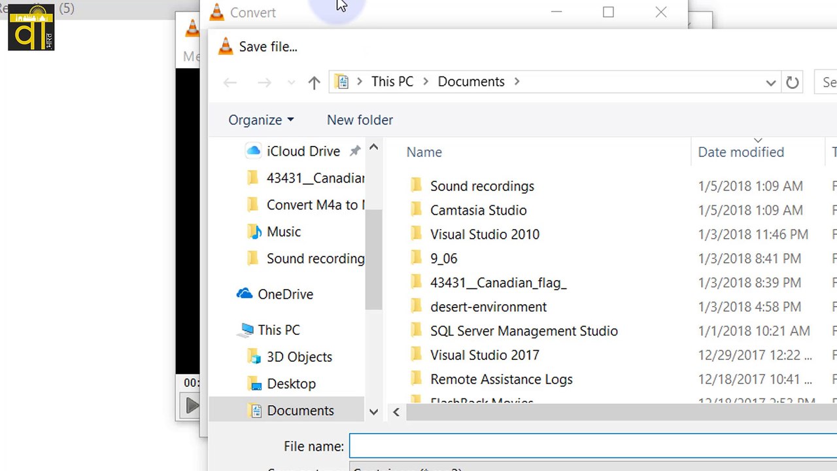837x471 pixels.
Task: Select the 43431__Canadian_flag_ folder in the file list
Action: (x=498, y=283)
